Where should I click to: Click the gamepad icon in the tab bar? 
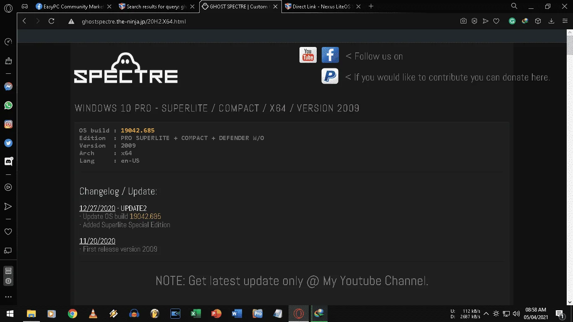(x=25, y=6)
